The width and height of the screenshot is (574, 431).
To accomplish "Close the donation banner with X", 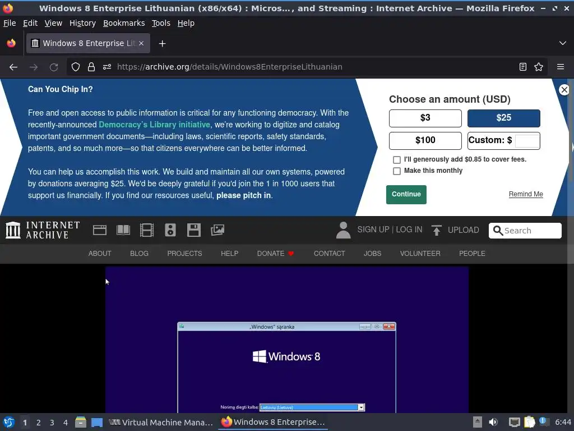I will (x=564, y=89).
